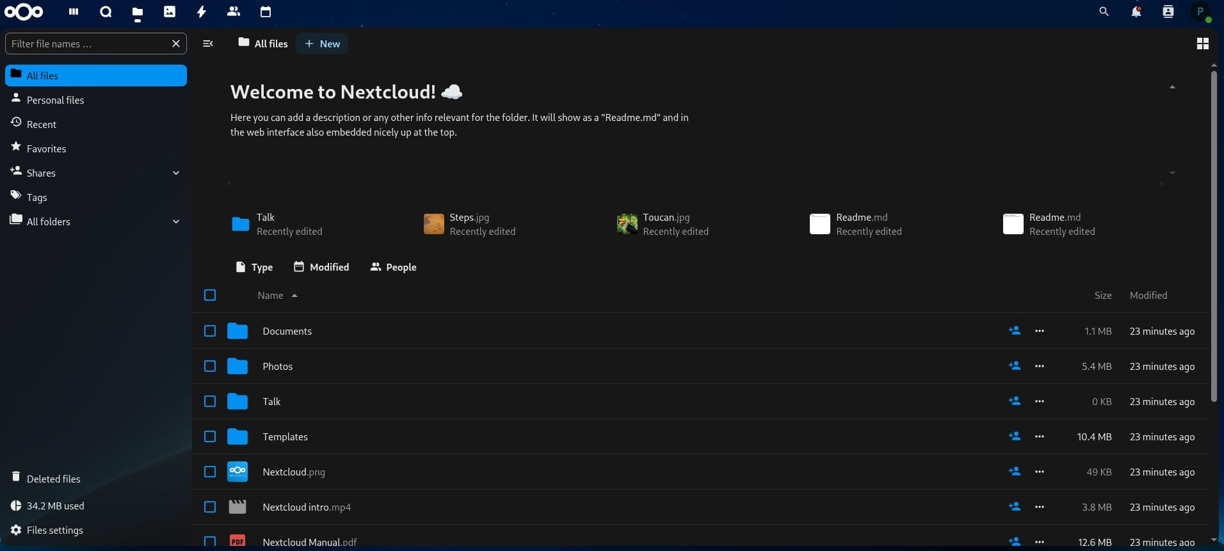The width and height of the screenshot is (1224, 551).
Task: Open actions menu for Templates folder
Action: coord(1040,436)
